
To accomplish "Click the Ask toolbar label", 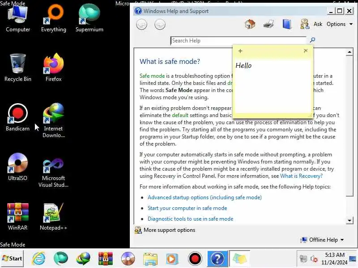I will tap(318, 24).
